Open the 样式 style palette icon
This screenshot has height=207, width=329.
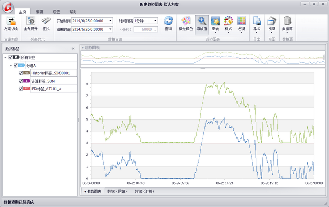pos(228,21)
